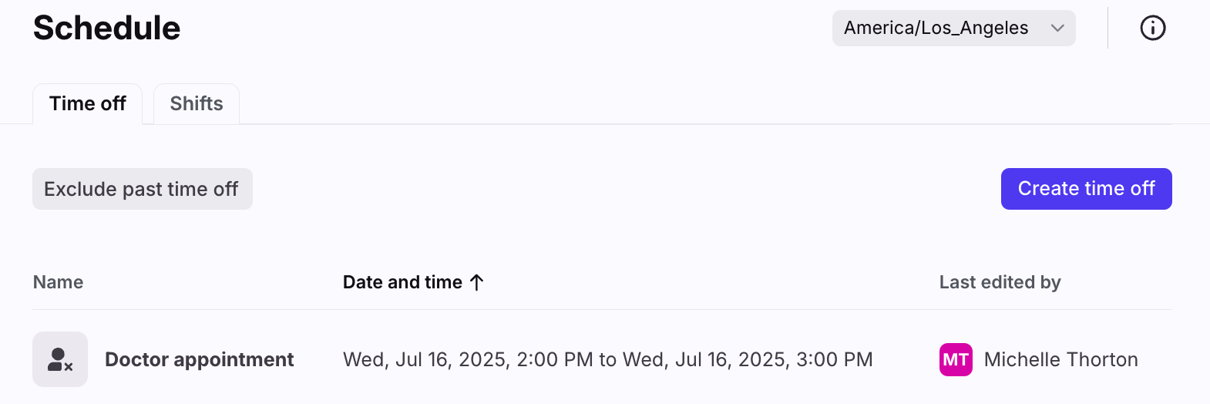Click the time off person icon
Screen dimensions: 1210x404
pyautogui.click(x=60, y=359)
